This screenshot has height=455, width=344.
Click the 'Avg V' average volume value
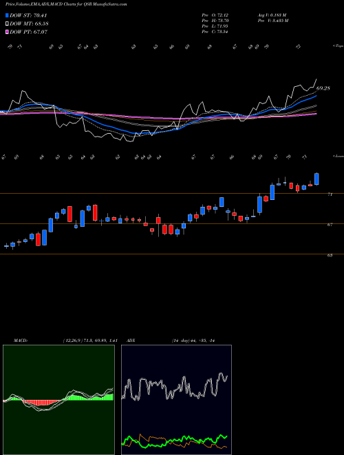(x=272, y=15)
